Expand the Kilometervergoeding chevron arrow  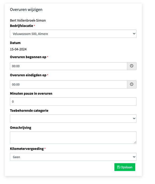(x=134, y=157)
